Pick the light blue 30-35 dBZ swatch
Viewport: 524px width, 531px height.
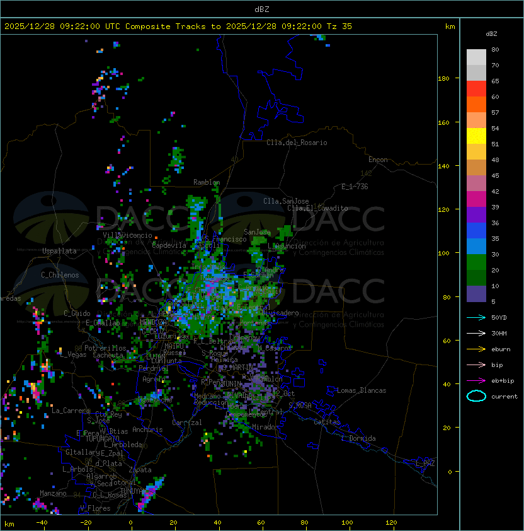(x=476, y=246)
